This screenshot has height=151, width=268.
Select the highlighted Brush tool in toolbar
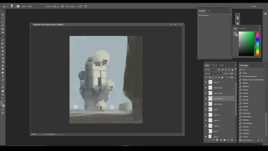point(3,36)
